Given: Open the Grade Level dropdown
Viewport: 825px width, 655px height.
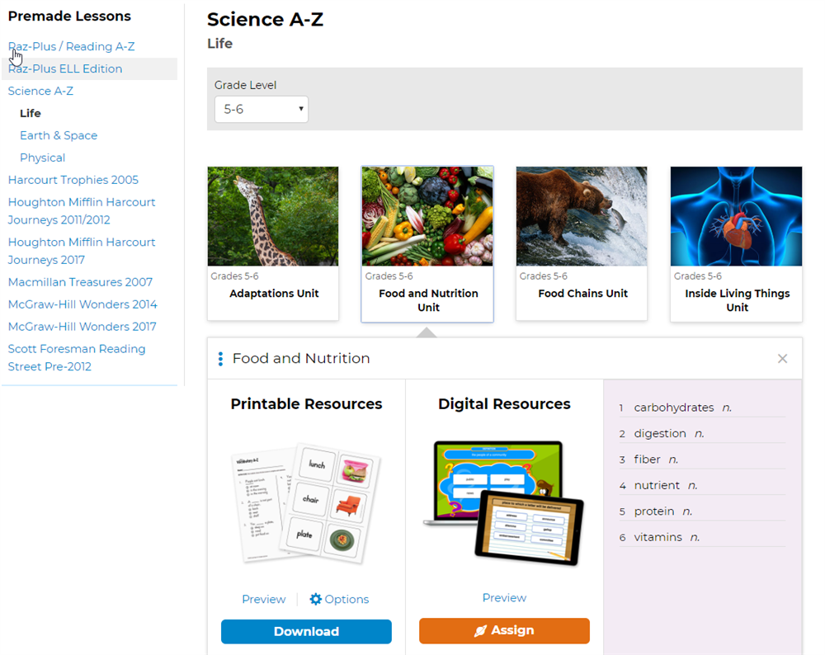Looking at the screenshot, I should point(261,109).
